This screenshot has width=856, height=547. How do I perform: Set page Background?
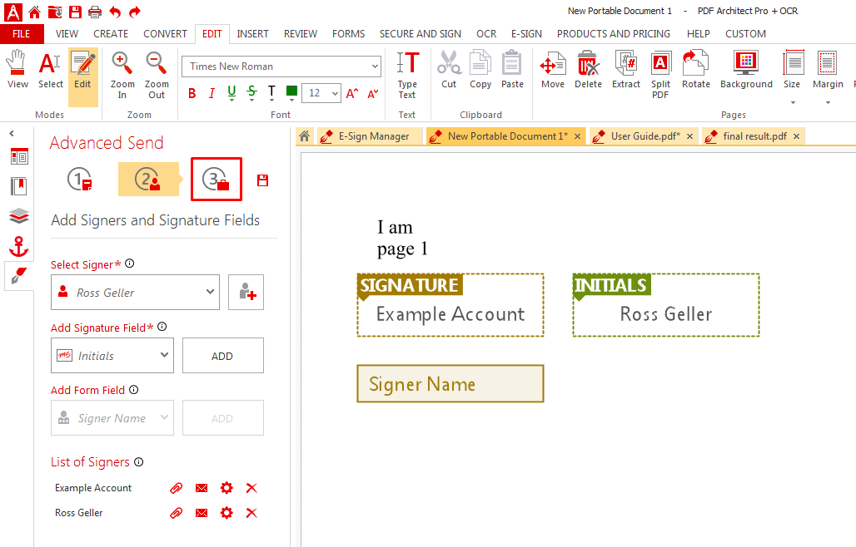[x=746, y=69]
